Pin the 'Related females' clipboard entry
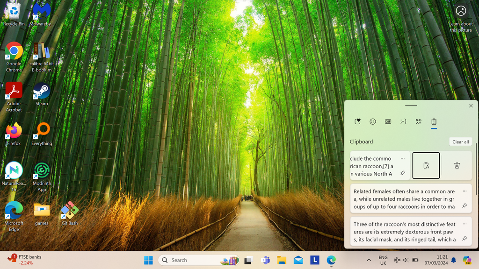479x269 pixels. point(464,206)
